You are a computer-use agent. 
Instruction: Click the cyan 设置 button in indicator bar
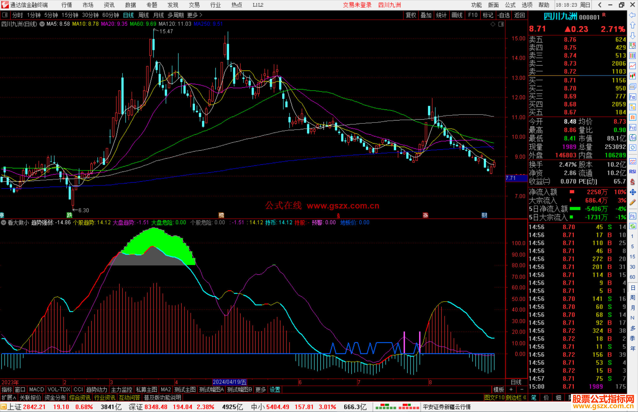(275, 390)
